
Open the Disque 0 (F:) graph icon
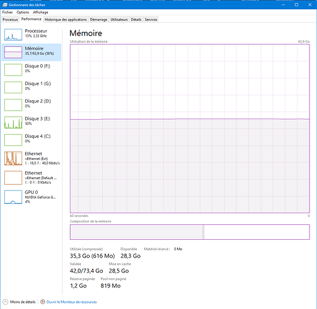[13, 70]
